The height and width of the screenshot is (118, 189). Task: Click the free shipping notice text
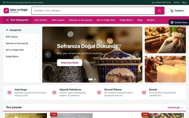[25, 2]
